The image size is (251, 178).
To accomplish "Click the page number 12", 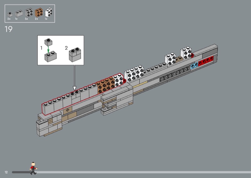I will coord(6,172).
